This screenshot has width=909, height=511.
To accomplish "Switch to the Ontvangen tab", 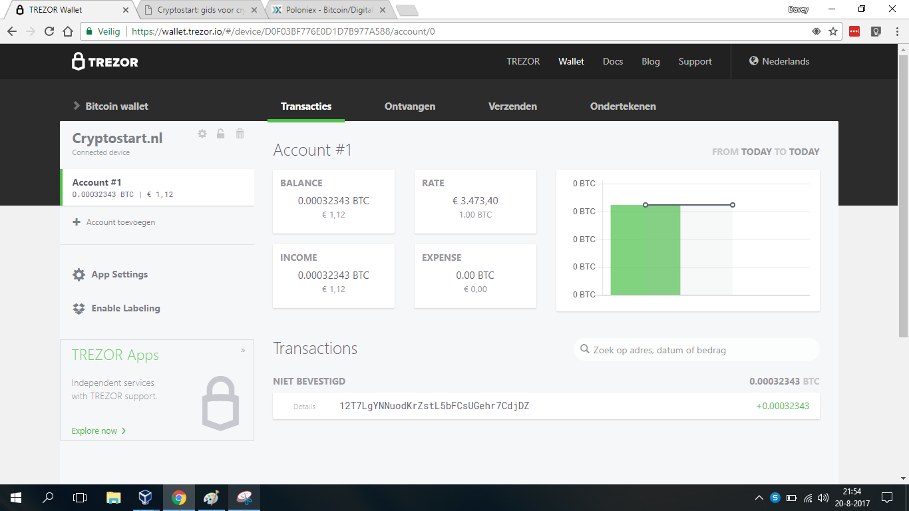I will [410, 106].
